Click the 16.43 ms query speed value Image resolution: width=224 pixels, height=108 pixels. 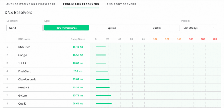tap(78, 47)
